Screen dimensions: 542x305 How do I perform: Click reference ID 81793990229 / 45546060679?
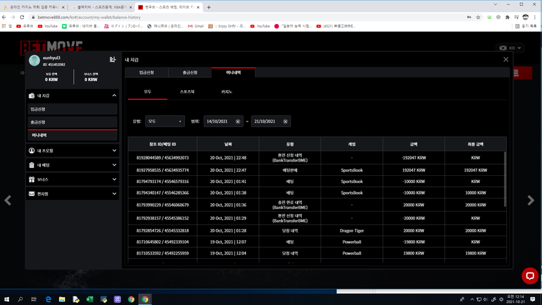[162, 205]
